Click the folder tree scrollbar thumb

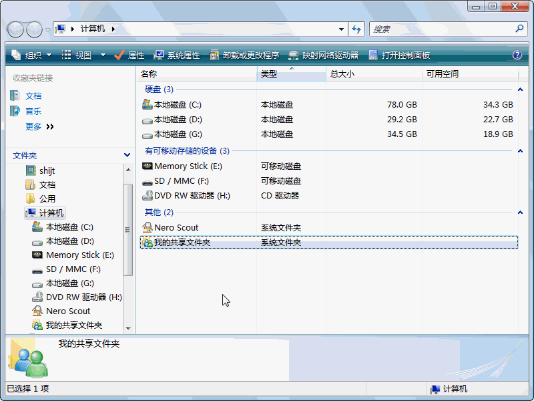coord(128,229)
